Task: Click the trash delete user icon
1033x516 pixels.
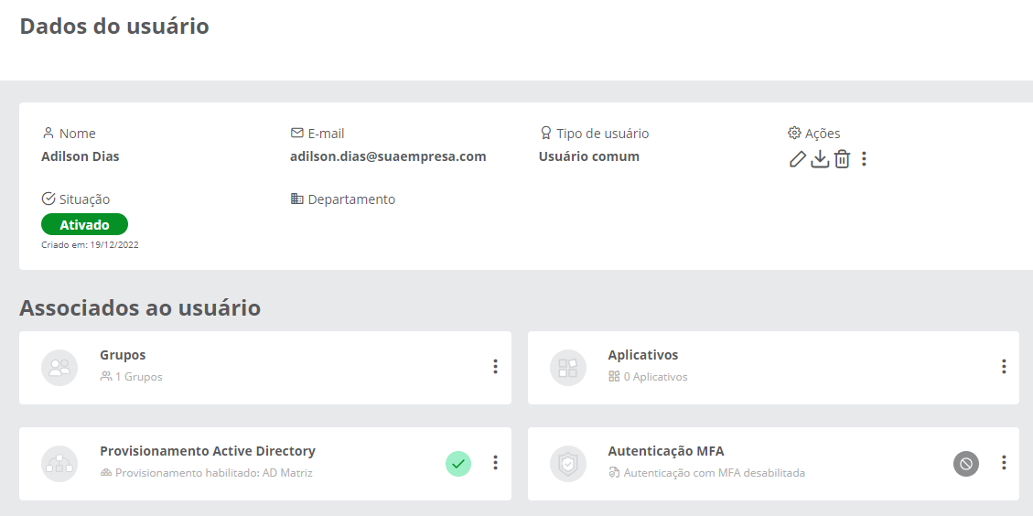Action: pyautogui.click(x=842, y=159)
